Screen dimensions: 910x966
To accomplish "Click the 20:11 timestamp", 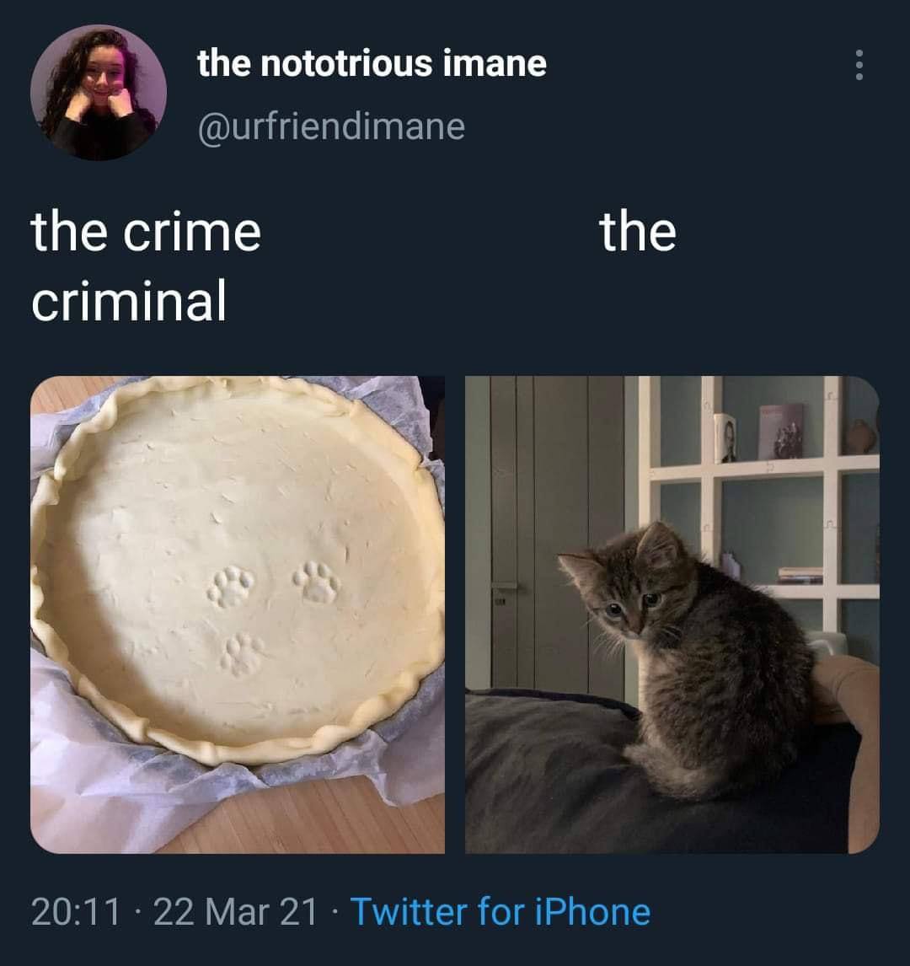I will 76,912.
